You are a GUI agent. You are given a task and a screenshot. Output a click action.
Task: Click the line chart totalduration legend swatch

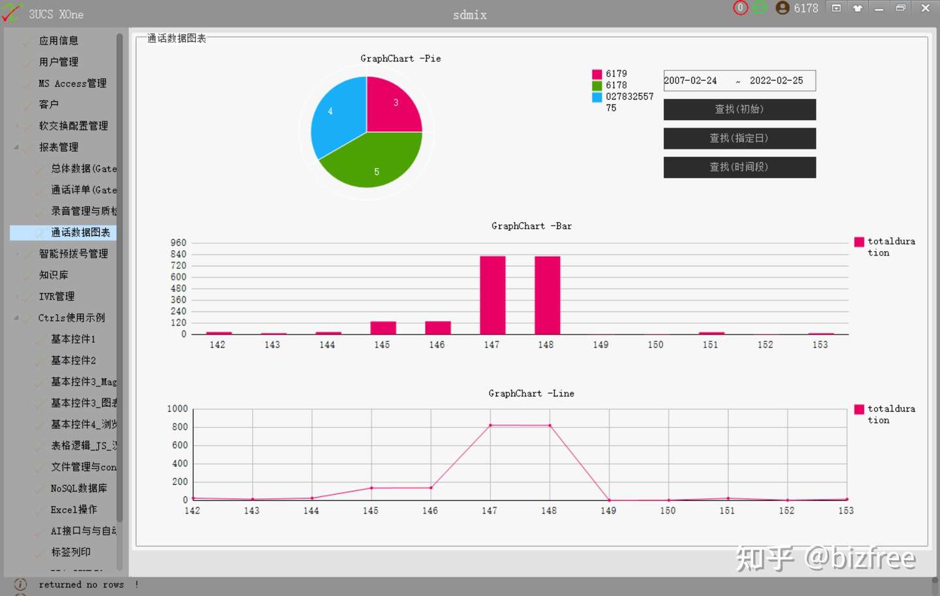(x=859, y=410)
